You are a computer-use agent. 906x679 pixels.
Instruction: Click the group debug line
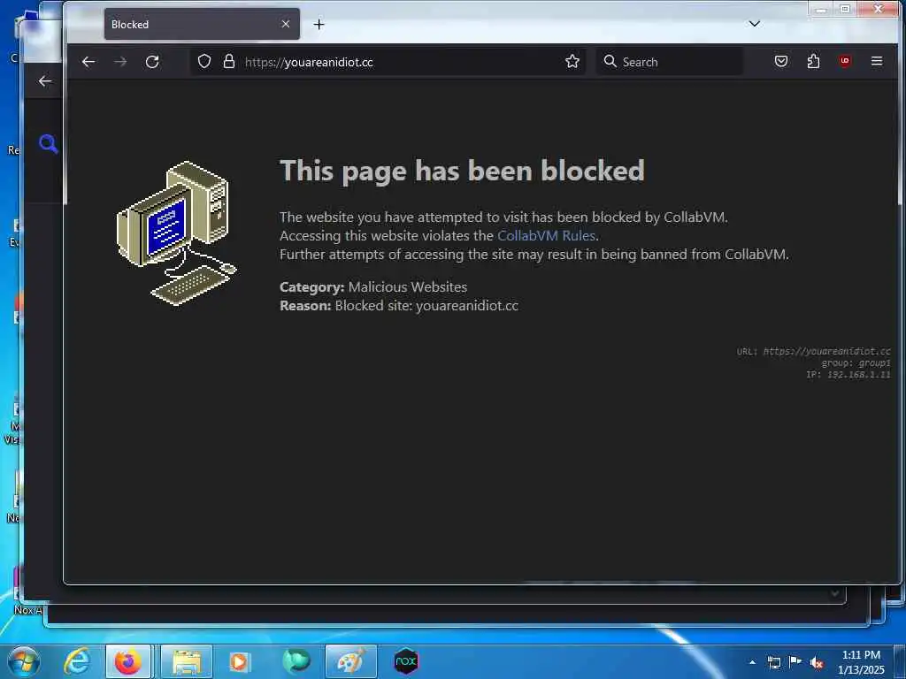856,363
